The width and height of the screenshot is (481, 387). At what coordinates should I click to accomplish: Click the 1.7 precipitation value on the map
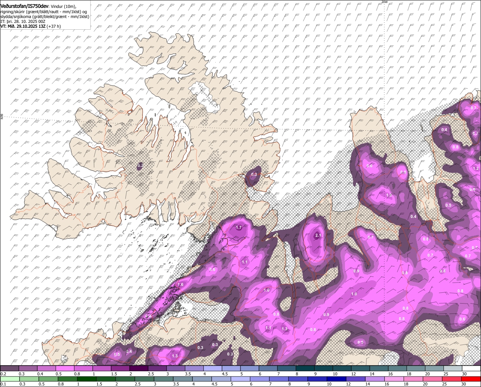pyautogui.click(x=239, y=227)
